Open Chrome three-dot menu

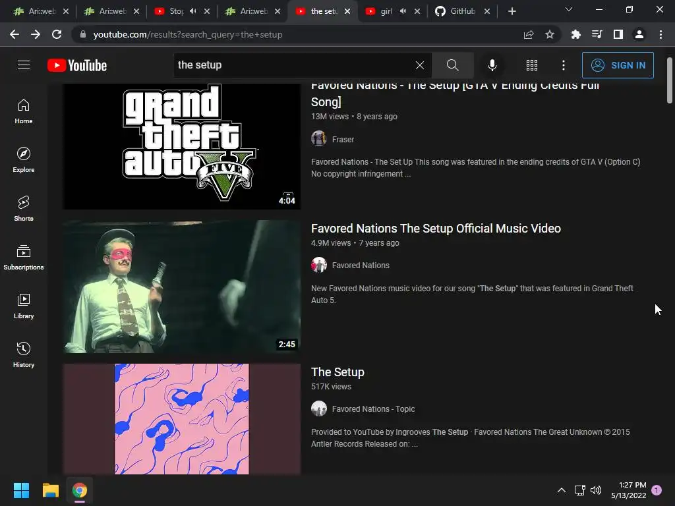(x=660, y=34)
